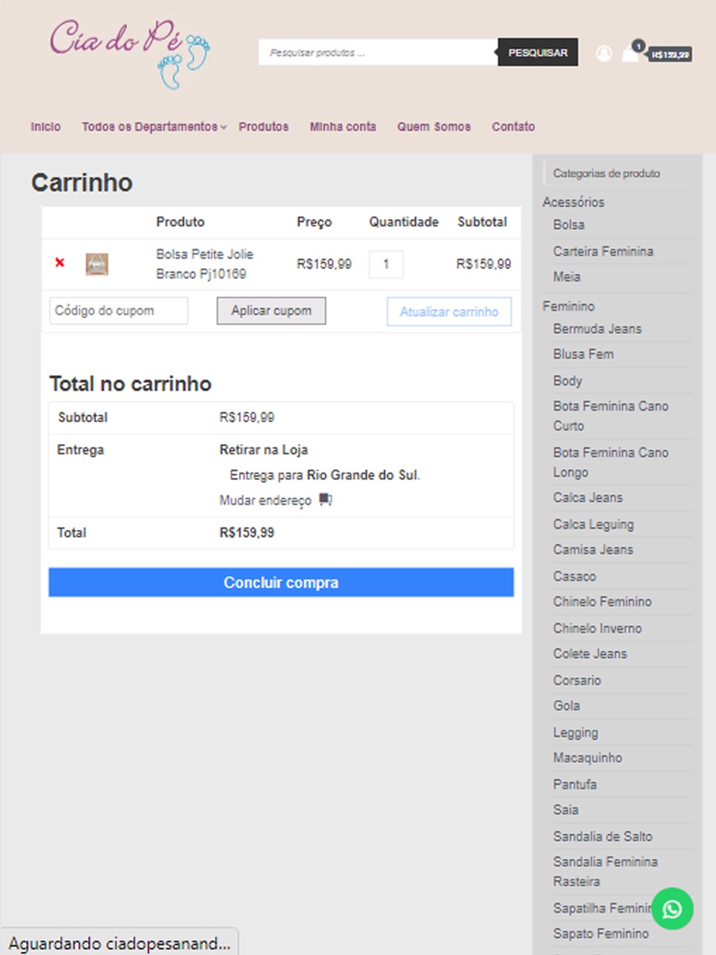Click the truck icon beside Mudar endereço
The width and height of the screenshot is (716, 955).
click(326, 499)
